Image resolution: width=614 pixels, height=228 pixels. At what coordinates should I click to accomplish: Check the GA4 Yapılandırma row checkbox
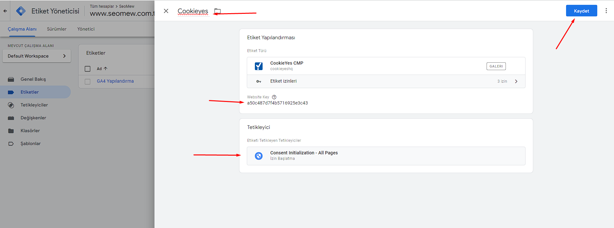(88, 82)
